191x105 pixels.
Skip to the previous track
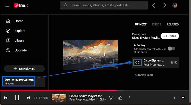6,98
